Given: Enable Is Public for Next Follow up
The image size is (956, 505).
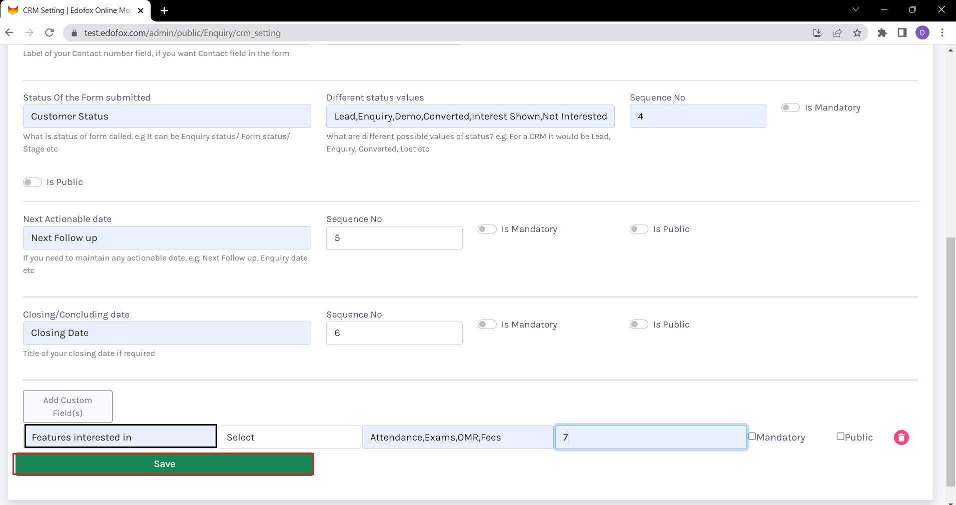Looking at the screenshot, I should click(x=638, y=229).
